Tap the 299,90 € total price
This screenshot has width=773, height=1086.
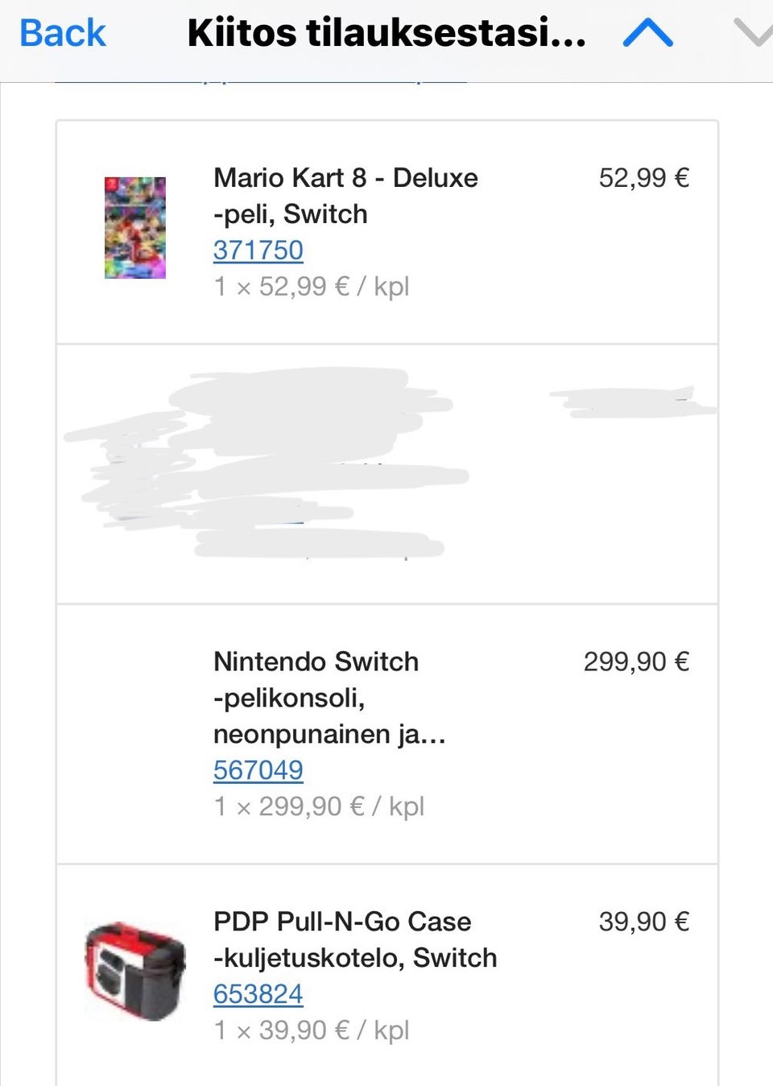point(636,662)
